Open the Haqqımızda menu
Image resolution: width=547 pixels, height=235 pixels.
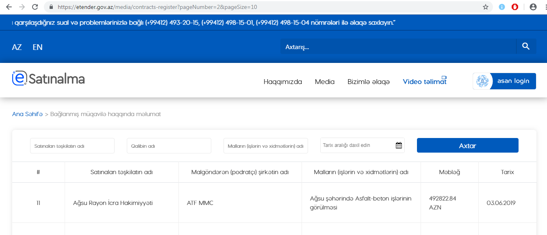tap(282, 82)
